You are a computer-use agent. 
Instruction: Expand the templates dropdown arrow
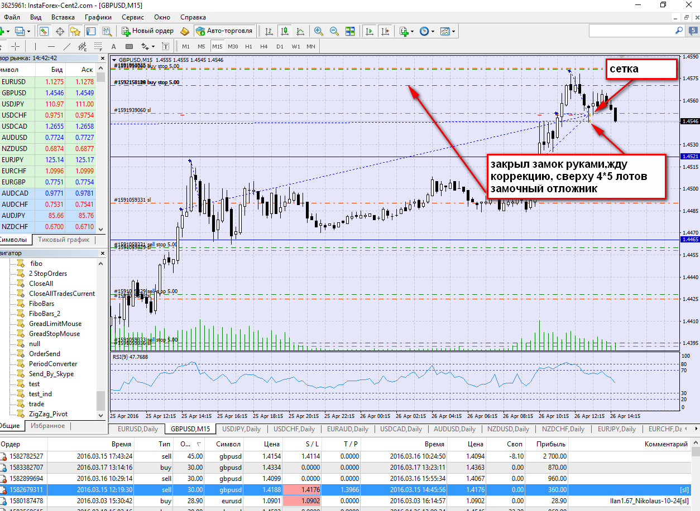tap(454, 31)
